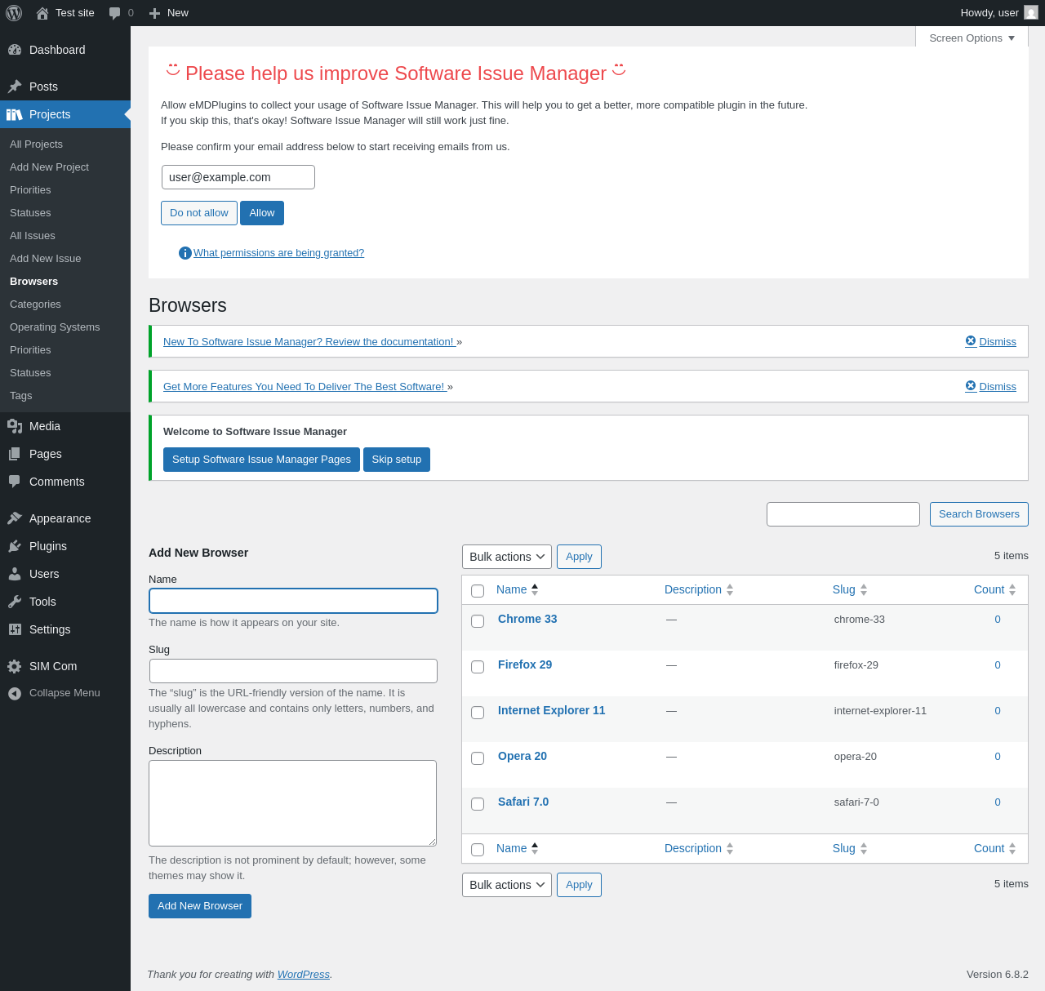The height and width of the screenshot is (991, 1045).
Task: Click sort arrows beside top Description header
Action: click(730, 589)
